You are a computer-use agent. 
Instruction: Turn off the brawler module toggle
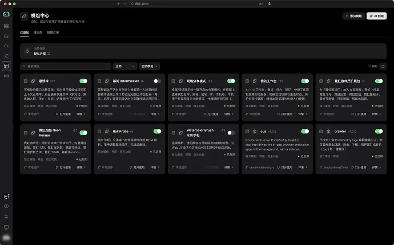379,131
